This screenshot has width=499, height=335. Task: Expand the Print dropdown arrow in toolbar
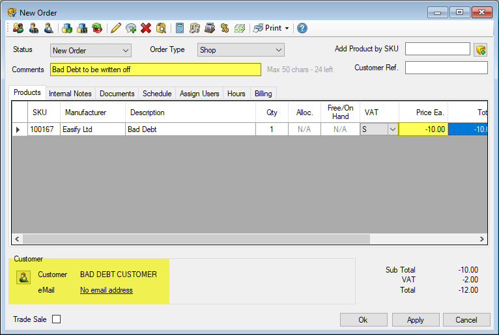click(x=287, y=28)
